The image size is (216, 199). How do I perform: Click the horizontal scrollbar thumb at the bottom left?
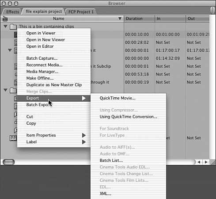(9, 162)
